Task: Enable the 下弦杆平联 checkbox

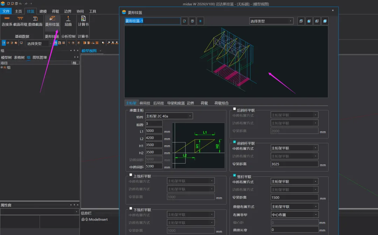Action: point(131,208)
